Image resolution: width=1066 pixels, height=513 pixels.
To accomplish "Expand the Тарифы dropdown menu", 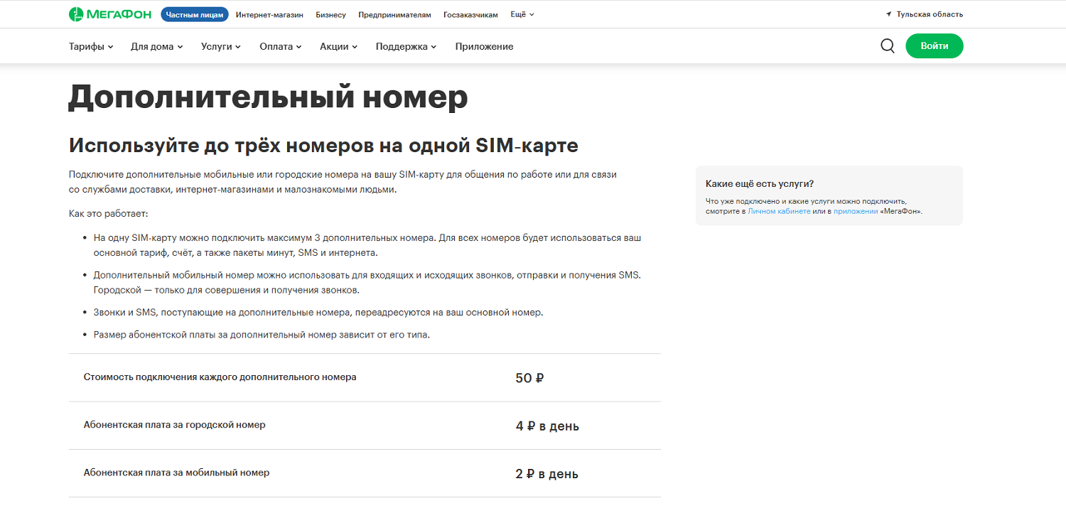I will (91, 47).
